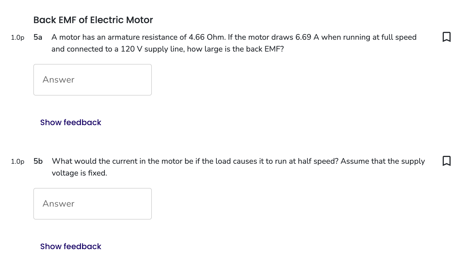The width and height of the screenshot is (467, 259).
Task: Click the Answer field for question 5a
Action: [92, 80]
